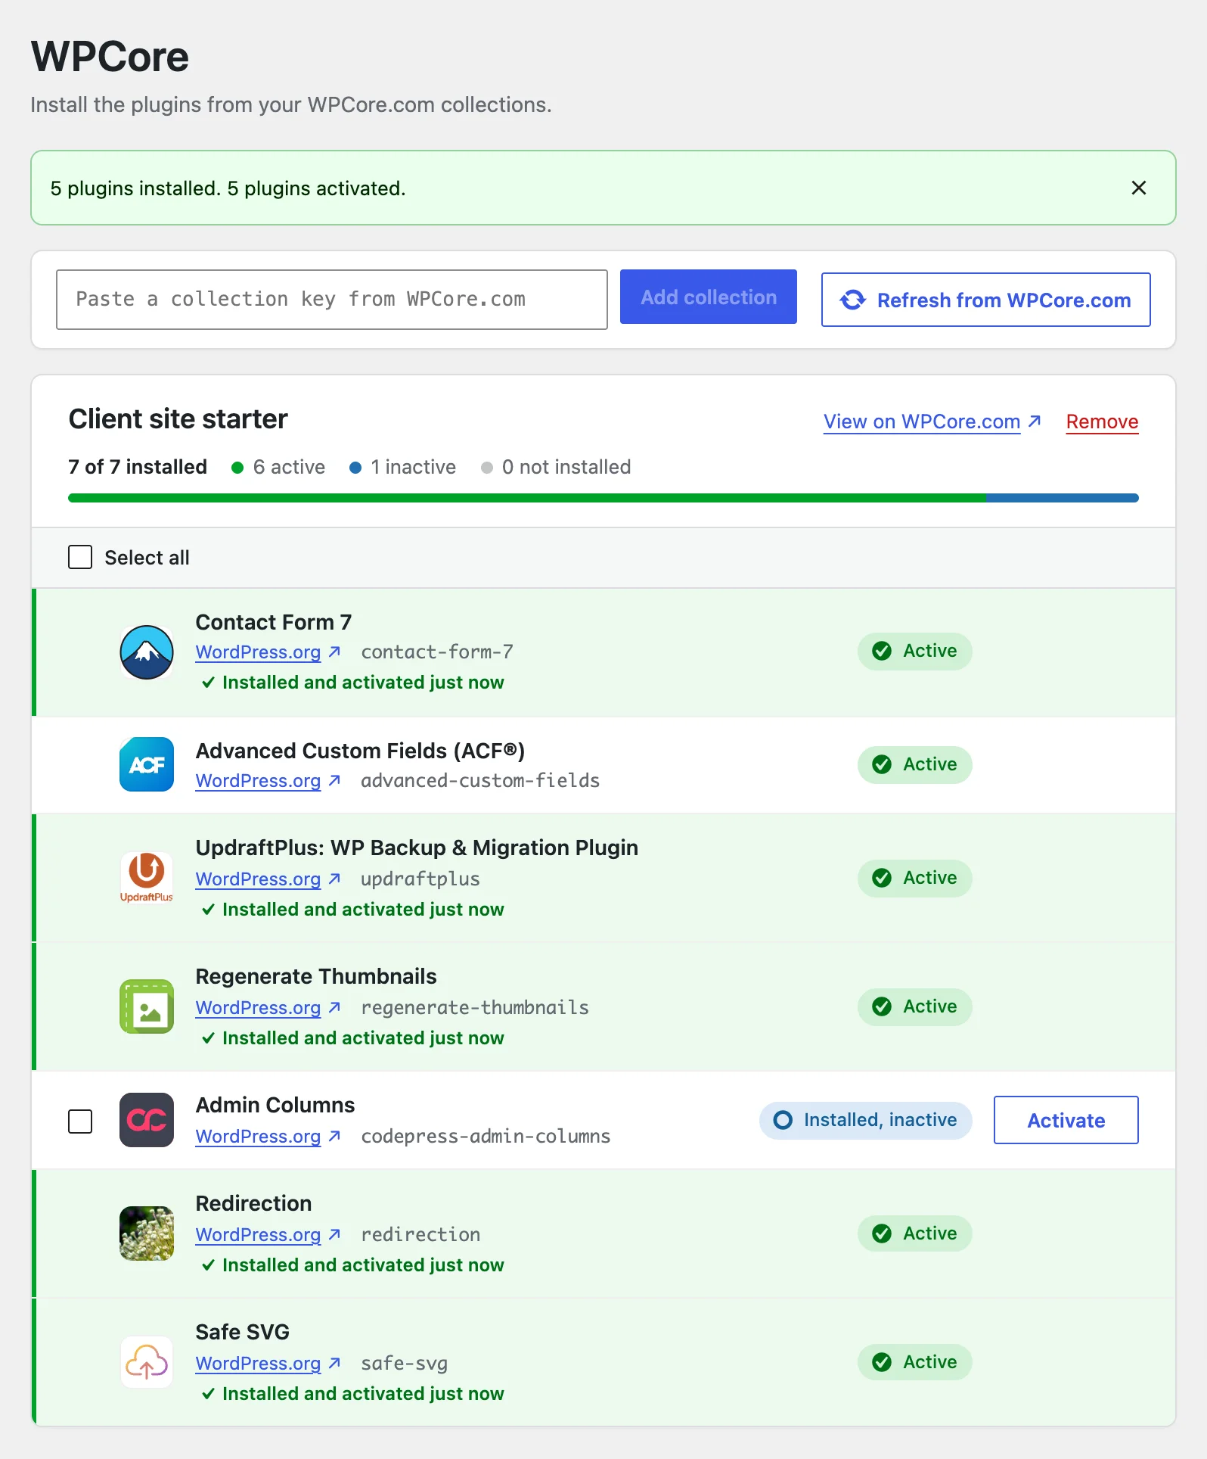The width and height of the screenshot is (1207, 1459).
Task: Click the '6 active' status count
Action: click(x=278, y=467)
